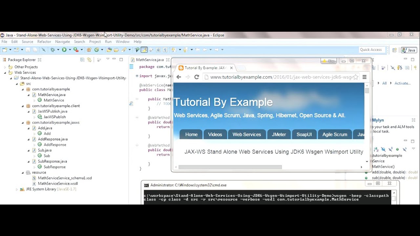This screenshot has height=236, width=420.
Task: Expand JRE System Library node
Action: (17, 189)
